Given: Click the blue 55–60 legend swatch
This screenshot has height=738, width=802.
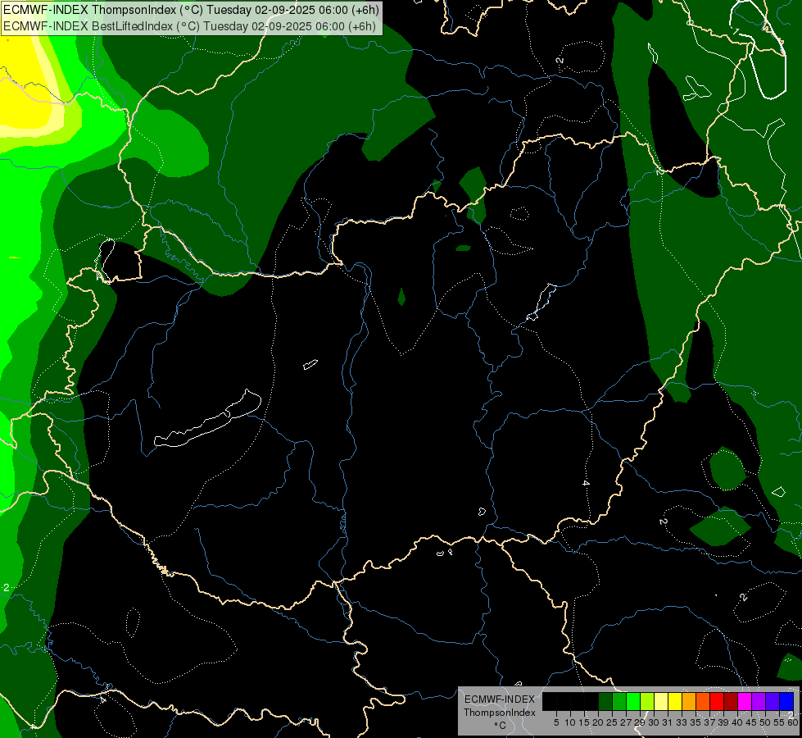Looking at the screenshot, I should click(x=786, y=701).
